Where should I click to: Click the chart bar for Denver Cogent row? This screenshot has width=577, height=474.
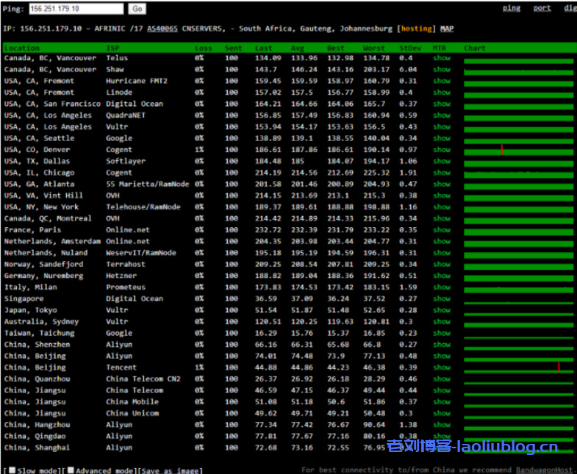[518, 151]
